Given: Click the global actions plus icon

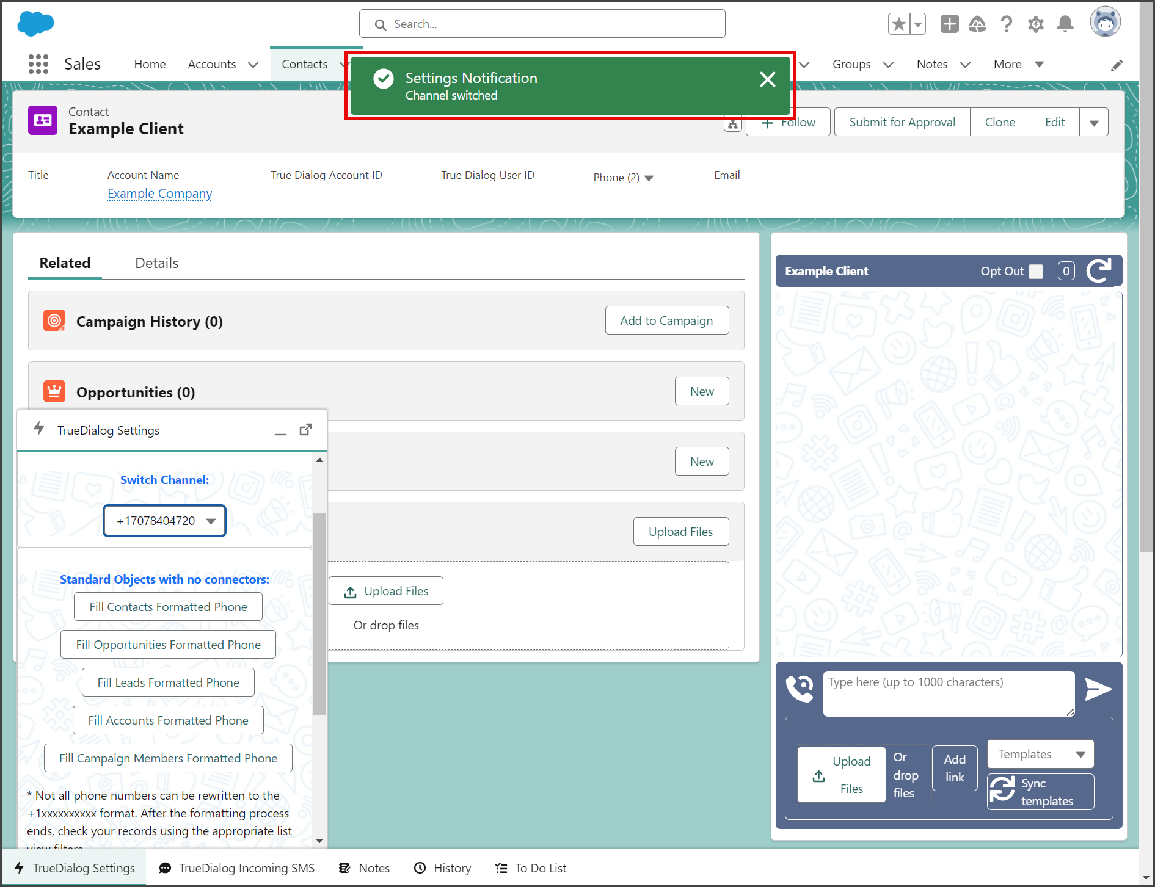Looking at the screenshot, I should tap(949, 24).
